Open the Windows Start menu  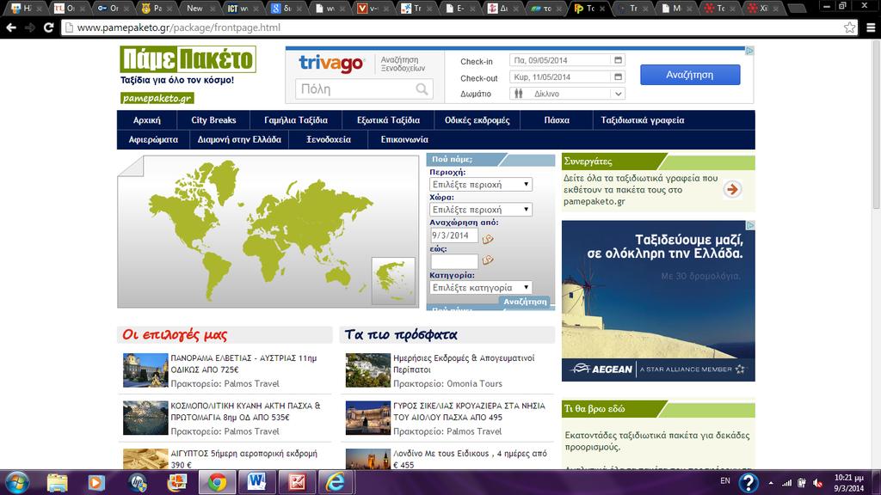(x=17, y=483)
